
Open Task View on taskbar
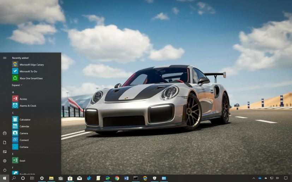pyautogui.click(x=32, y=178)
